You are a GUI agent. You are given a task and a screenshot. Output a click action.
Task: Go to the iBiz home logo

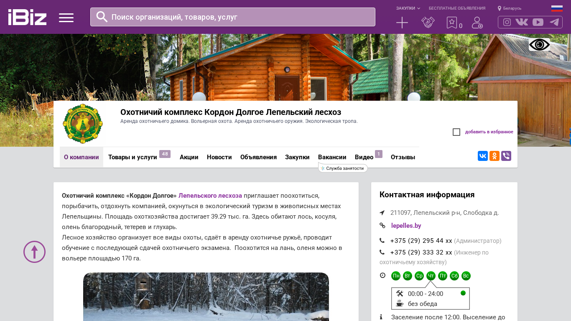coord(27,17)
